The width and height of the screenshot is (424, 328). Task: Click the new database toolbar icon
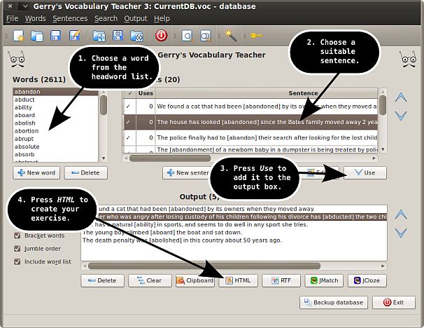tap(19, 35)
